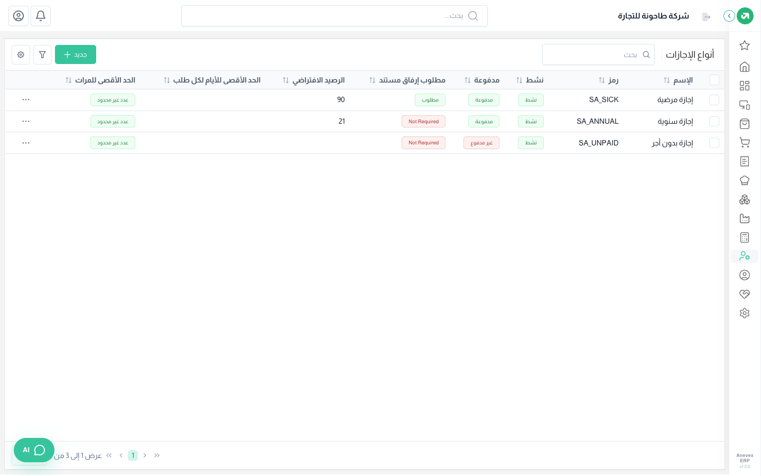Select page 1 in pagination
761x476 pixels.
(x=133, y=455)
